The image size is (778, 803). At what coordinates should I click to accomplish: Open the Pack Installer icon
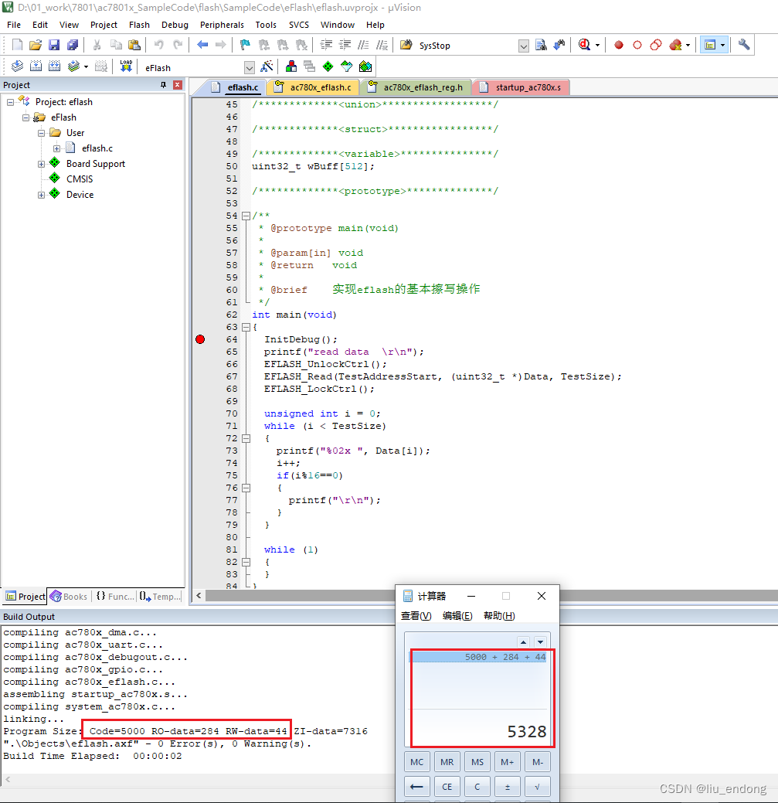point(365,66)
